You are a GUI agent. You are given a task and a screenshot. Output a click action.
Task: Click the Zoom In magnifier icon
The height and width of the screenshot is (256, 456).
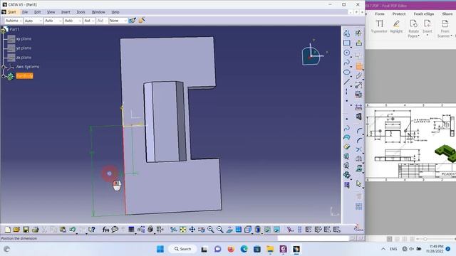(x=211, y=230)
